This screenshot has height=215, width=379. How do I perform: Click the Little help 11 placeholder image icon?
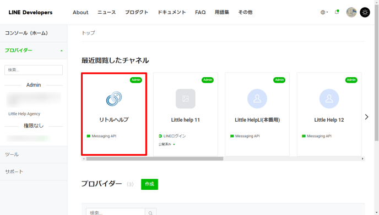click(186, 99)
